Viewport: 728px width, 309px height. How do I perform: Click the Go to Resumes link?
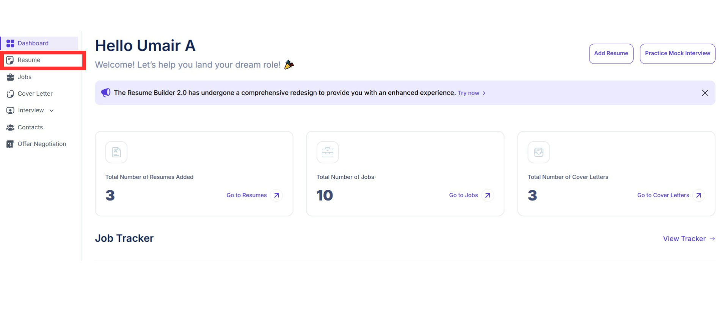pyautogui.click(x=247, y=196)
